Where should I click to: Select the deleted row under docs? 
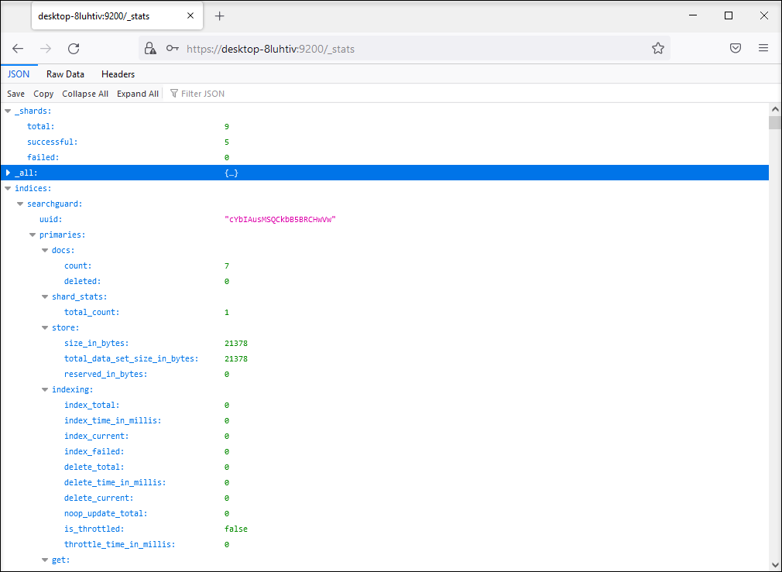pos(385,281)
